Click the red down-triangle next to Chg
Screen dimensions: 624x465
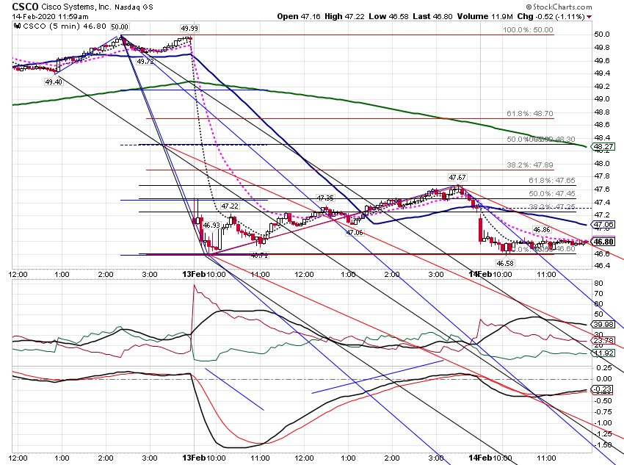[589, 17]
